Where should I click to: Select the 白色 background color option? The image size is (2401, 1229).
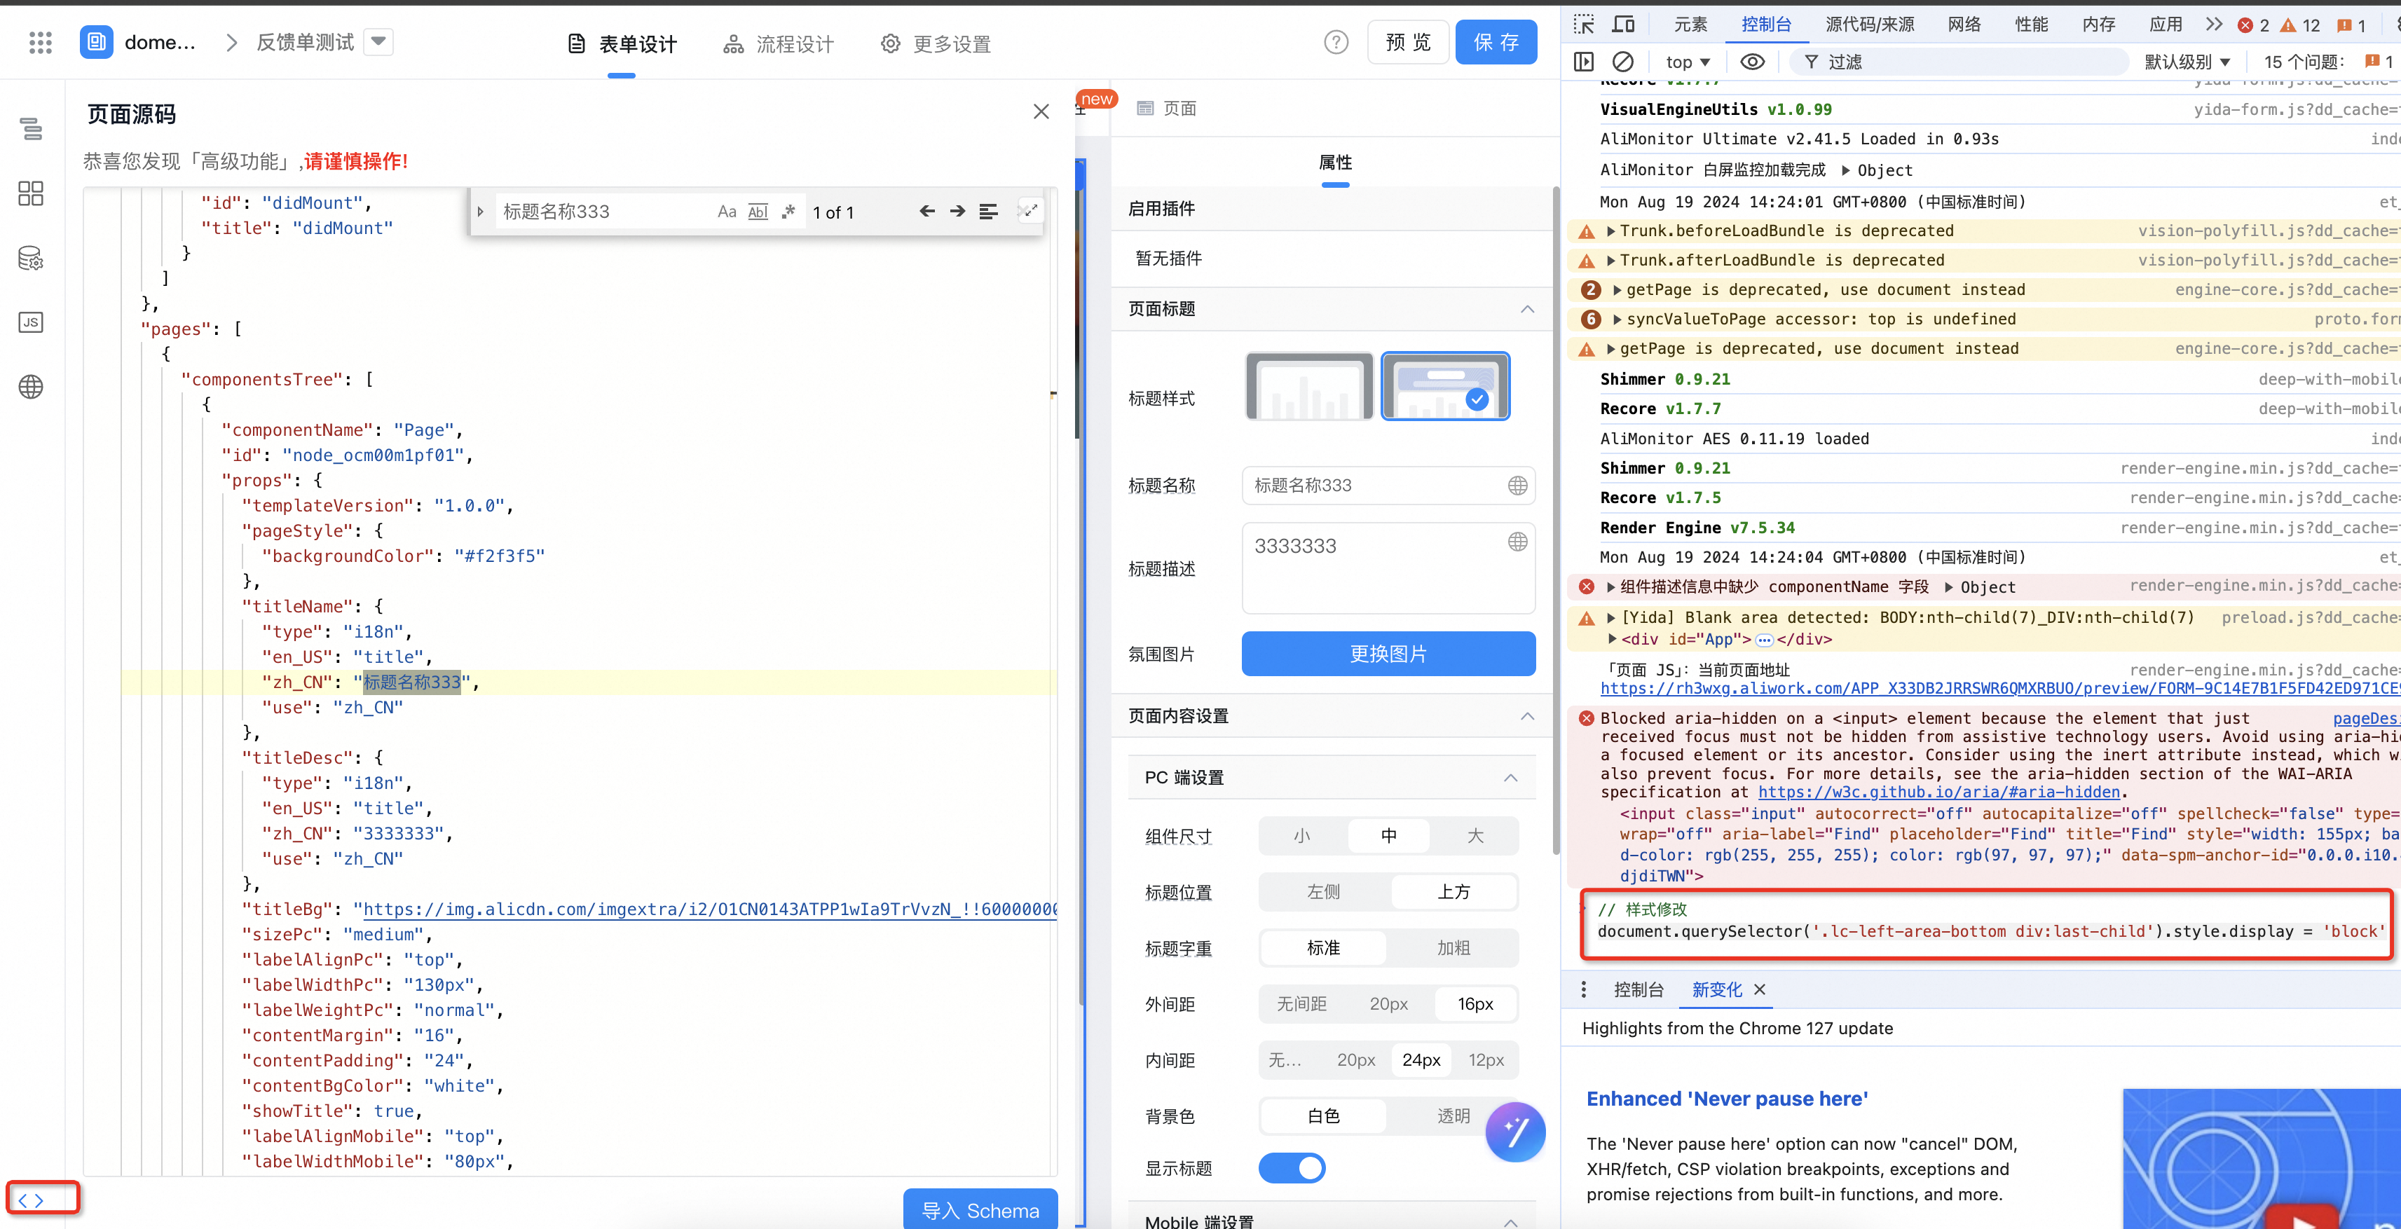[1322, 1115]
